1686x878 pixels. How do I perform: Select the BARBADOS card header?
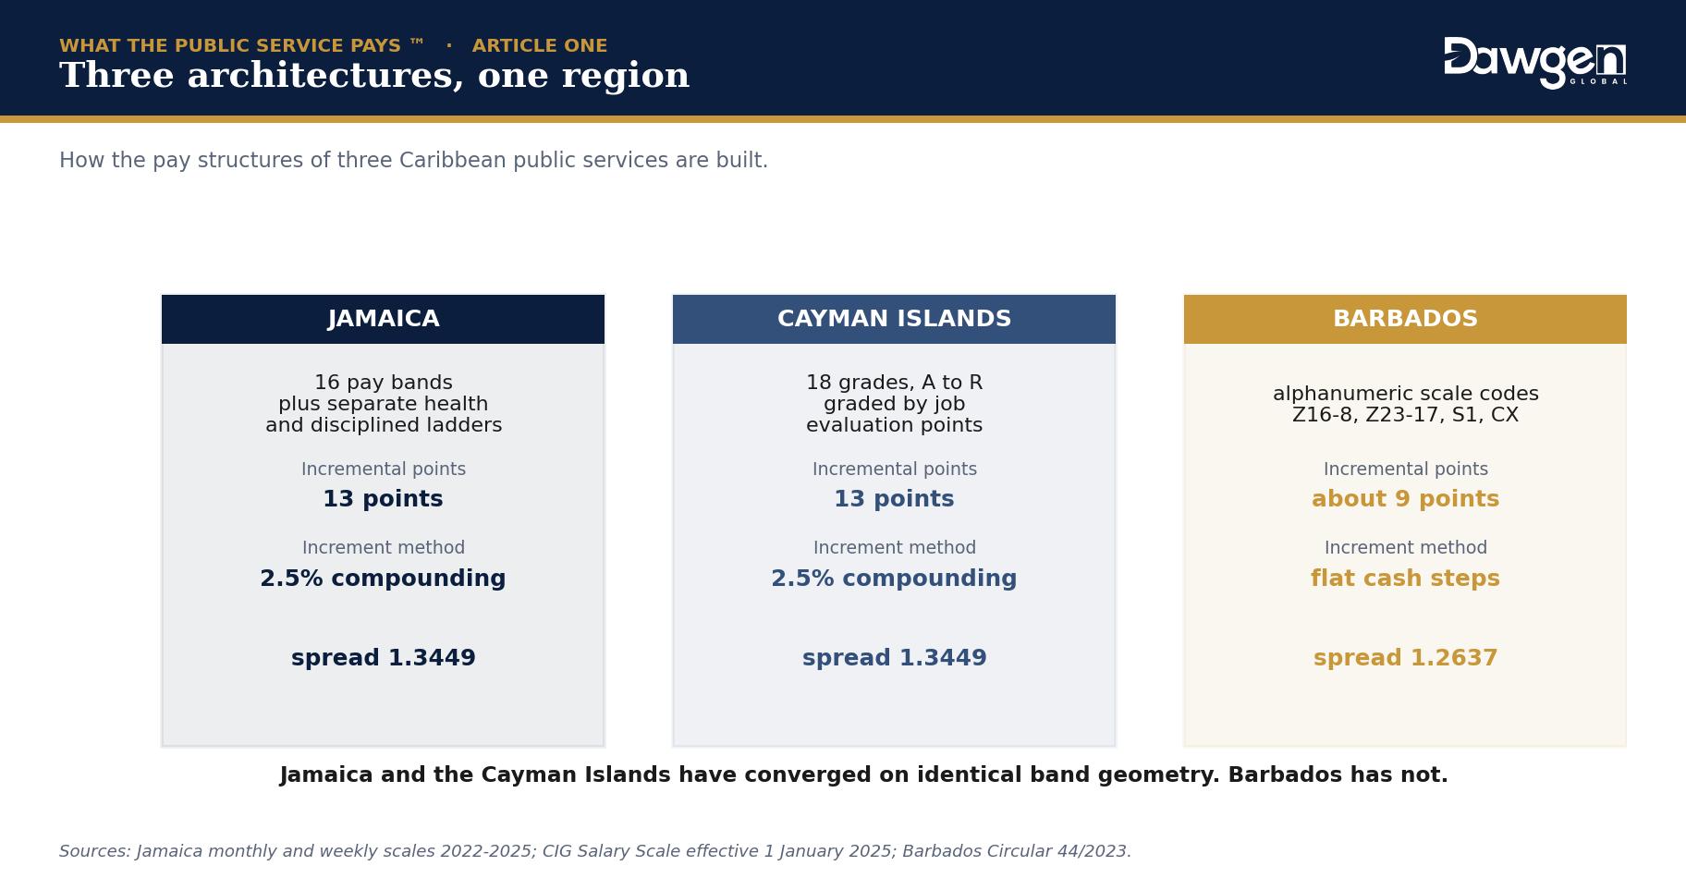[1405, 319]
